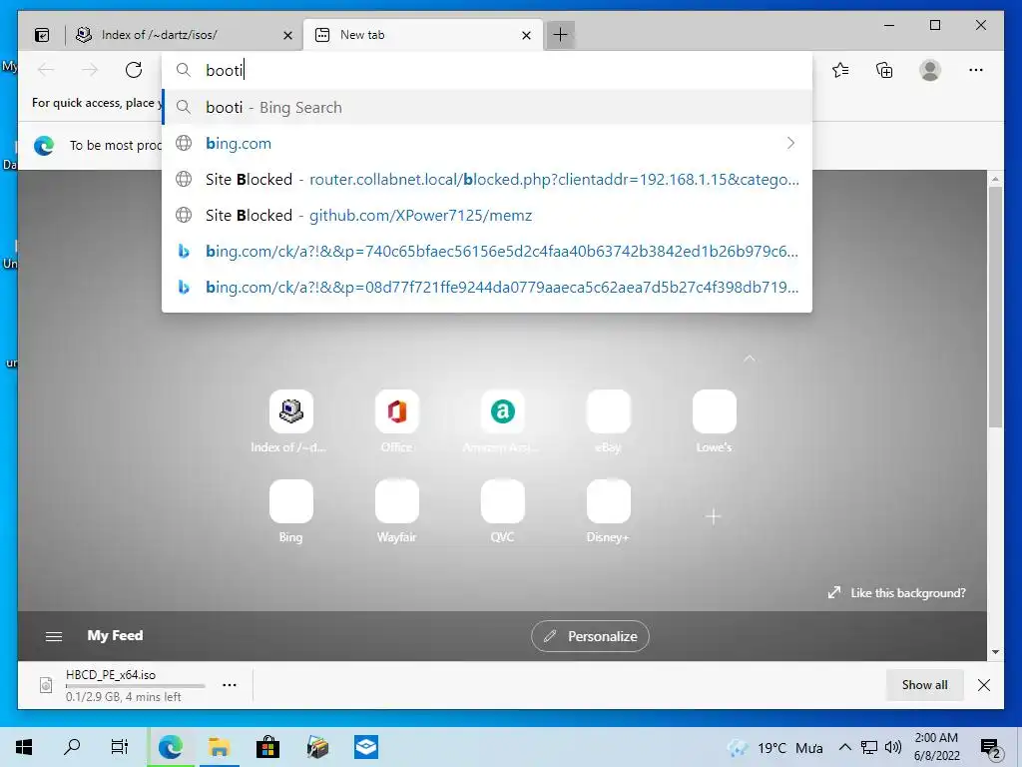
Task: Open the Collections icon
Action: click(x=884, y=70)
